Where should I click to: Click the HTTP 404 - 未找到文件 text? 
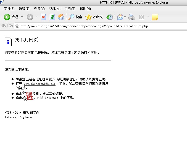coord(22,112)
